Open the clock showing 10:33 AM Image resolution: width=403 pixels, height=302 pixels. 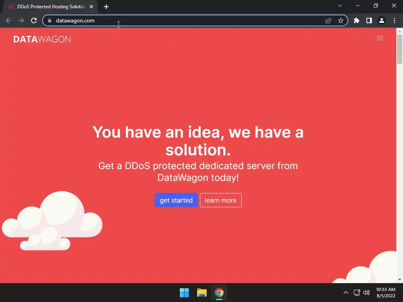[386, 293]
